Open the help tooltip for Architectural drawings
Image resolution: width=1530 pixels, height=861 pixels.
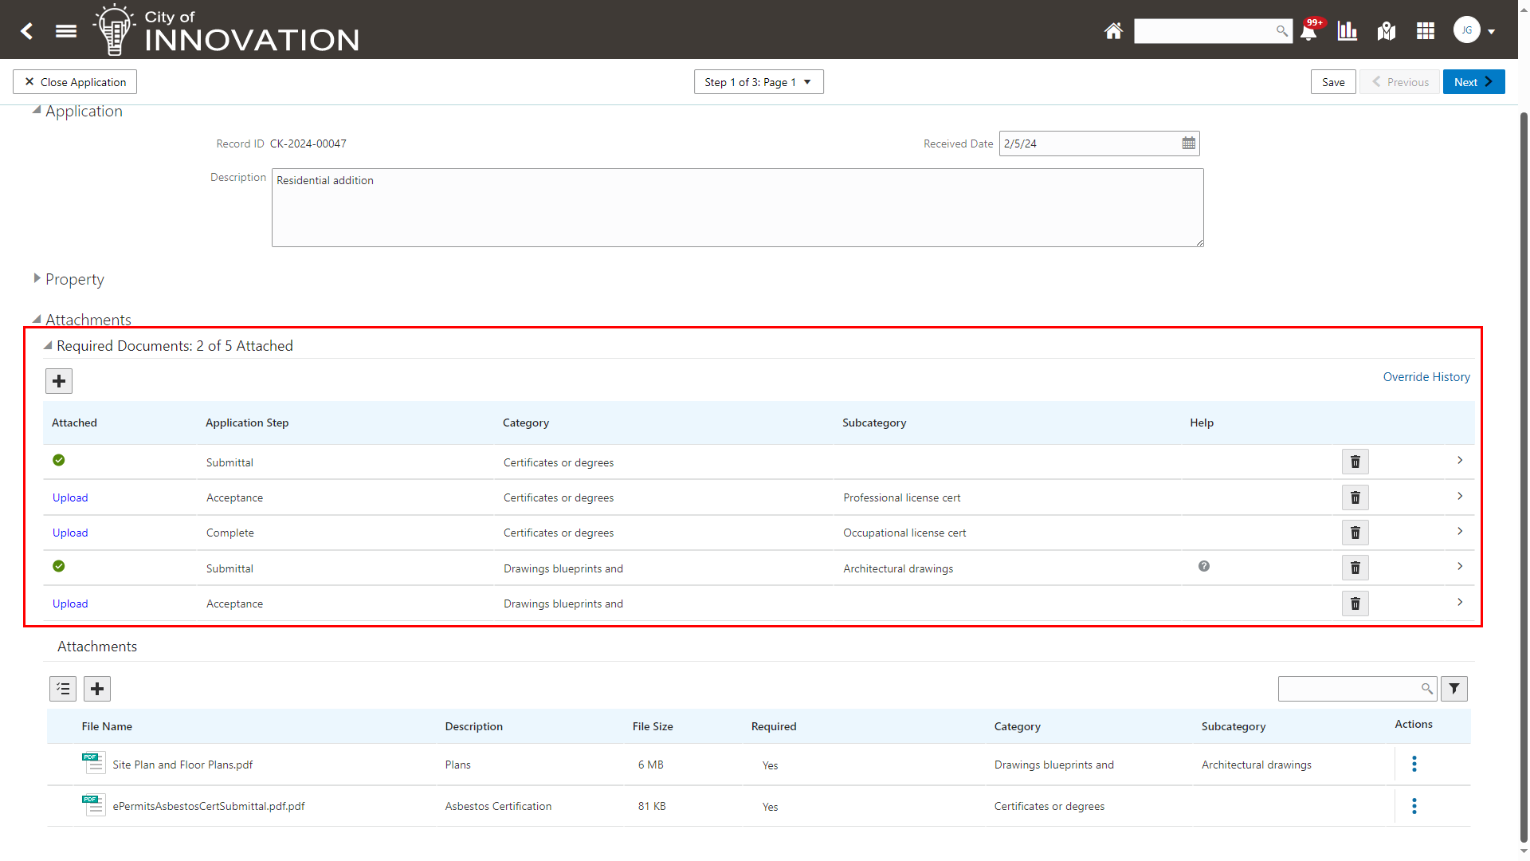(x=1203, y=566)
